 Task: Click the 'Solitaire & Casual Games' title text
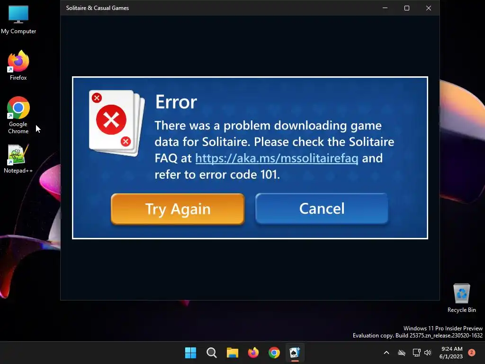[x=98, y=8]
